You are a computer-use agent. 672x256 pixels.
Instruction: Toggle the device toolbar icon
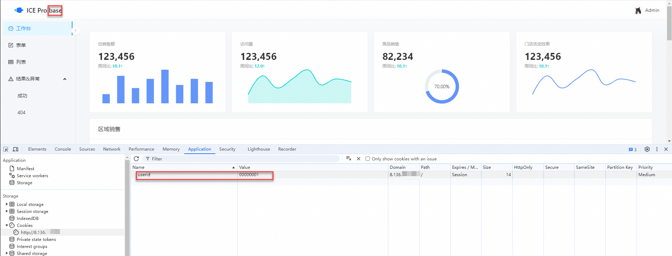[x=15, y=149]
